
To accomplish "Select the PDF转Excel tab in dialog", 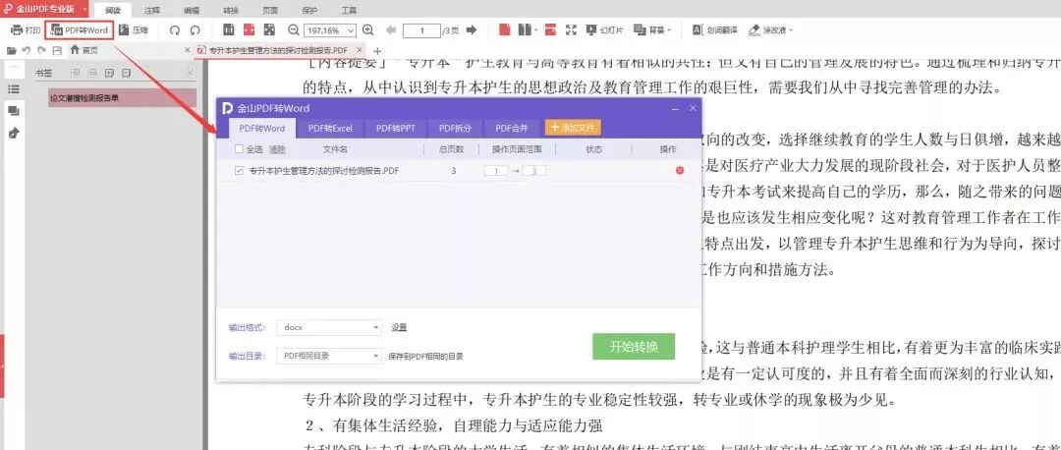I will tap(330, 128).
